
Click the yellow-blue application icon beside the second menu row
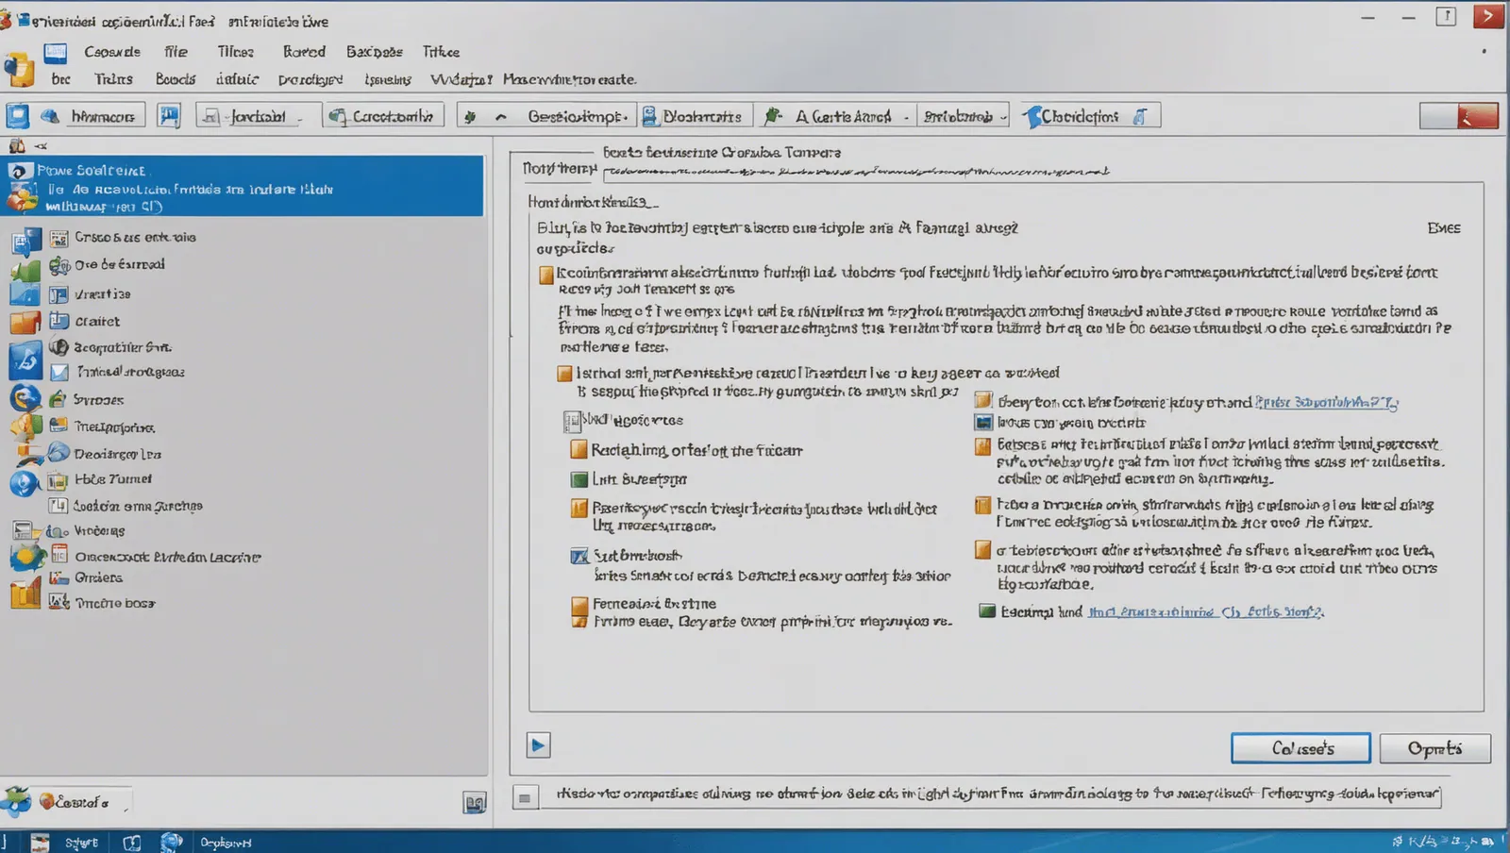click(x=19, y=71)
